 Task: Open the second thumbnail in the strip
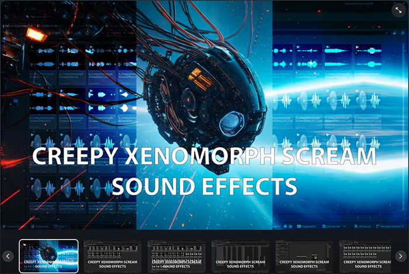(113, 256)
